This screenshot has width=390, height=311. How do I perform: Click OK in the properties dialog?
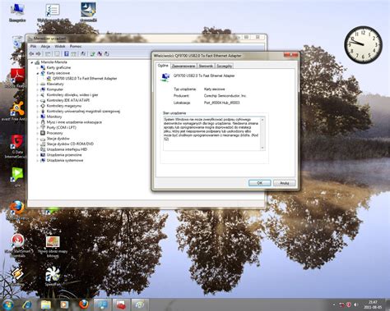coord(260,183)
